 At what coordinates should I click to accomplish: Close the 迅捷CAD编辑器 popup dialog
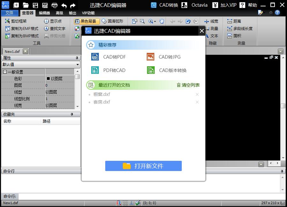coord(202,31)
